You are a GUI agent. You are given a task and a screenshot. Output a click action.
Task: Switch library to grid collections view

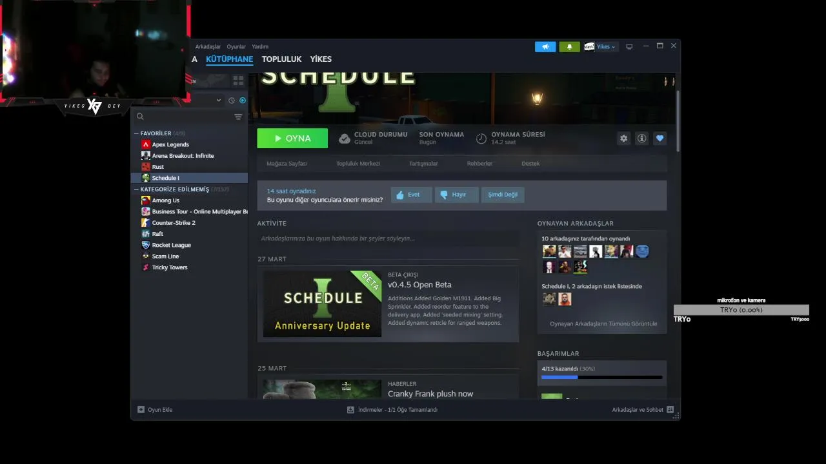coord(238,81)
